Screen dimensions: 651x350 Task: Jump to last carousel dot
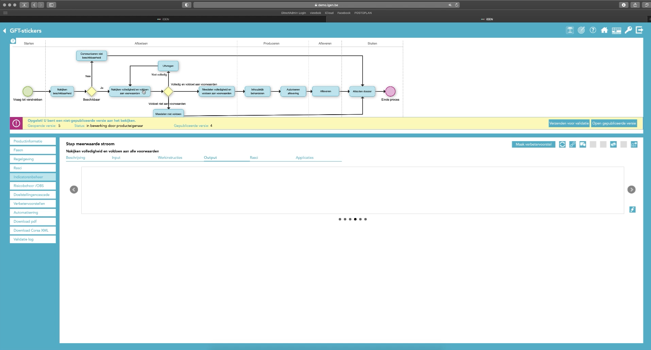click(x=365, y=219)
